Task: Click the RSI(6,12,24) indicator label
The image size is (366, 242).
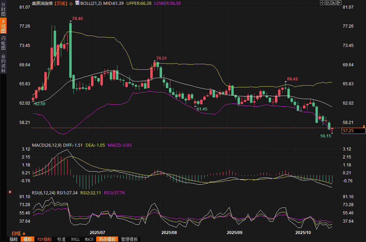Action: (x=44, y=193)
